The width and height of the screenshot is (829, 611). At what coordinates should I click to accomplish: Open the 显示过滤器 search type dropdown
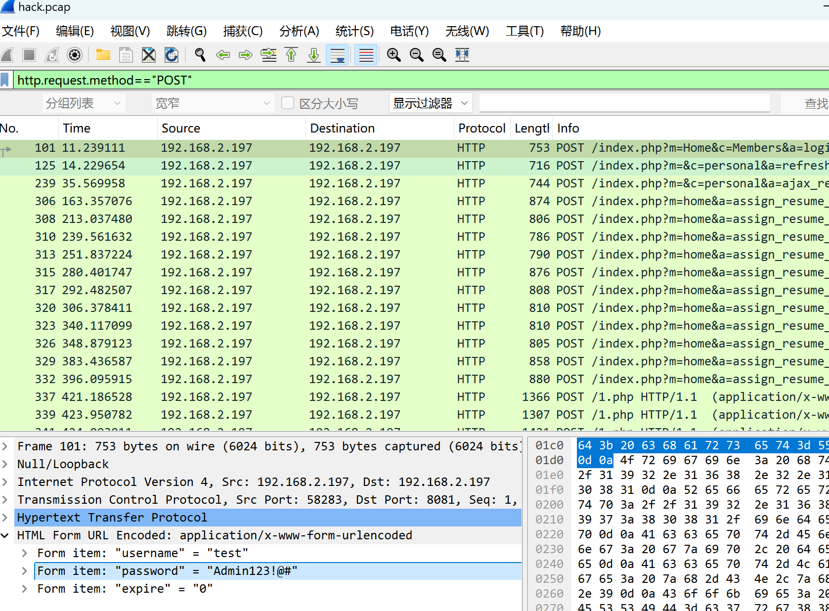click(430, 103)
